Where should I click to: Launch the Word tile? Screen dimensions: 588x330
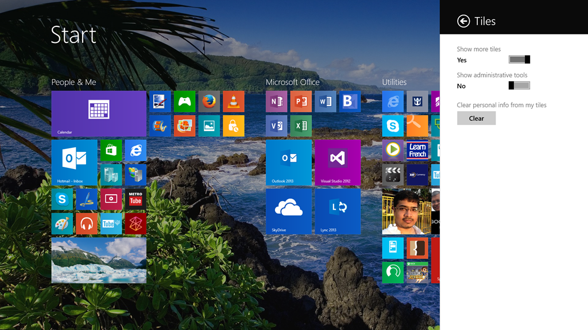click(326, 101)
